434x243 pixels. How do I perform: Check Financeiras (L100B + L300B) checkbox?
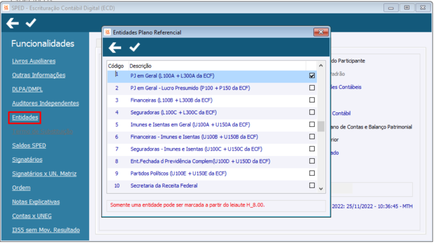pos(312,100)
